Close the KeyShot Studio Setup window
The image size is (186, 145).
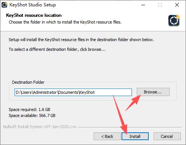pyautogui.click(x=177, y=5)
